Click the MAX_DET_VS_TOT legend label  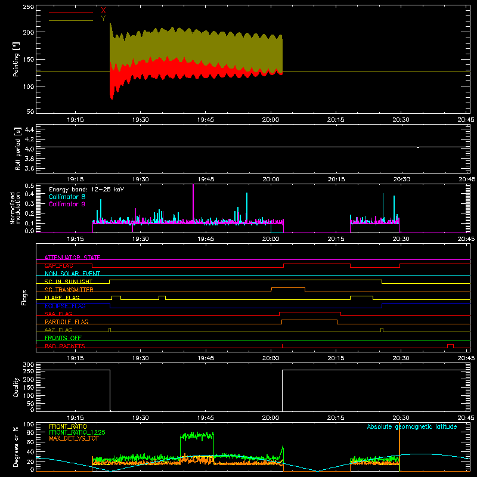coord(73,438)
